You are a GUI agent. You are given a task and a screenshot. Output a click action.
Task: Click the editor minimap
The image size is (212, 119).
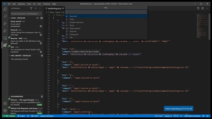tap(202, 26)
